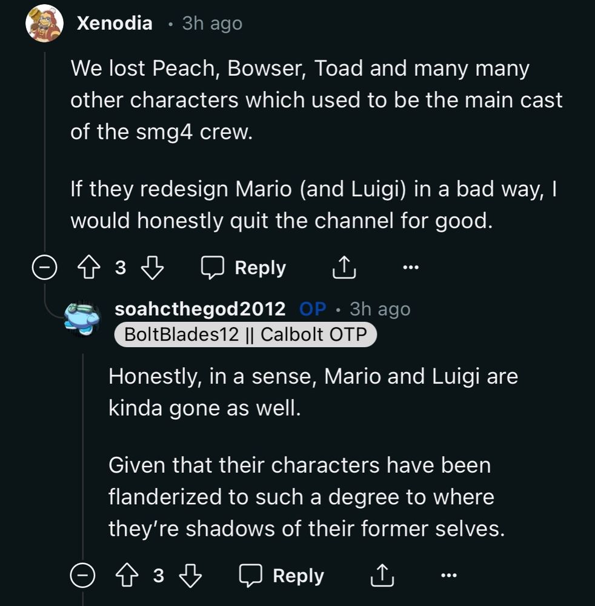Open more options on Xenodia's comment
595x606 pixels.
410,267
